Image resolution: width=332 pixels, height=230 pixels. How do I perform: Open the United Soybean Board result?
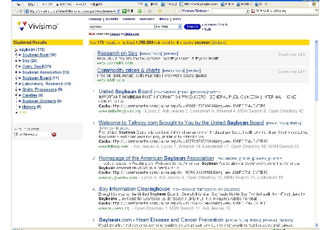125,92
